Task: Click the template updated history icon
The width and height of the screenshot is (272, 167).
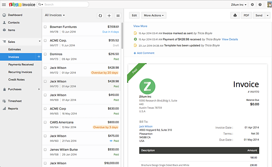Action: (x=135, y=45)
